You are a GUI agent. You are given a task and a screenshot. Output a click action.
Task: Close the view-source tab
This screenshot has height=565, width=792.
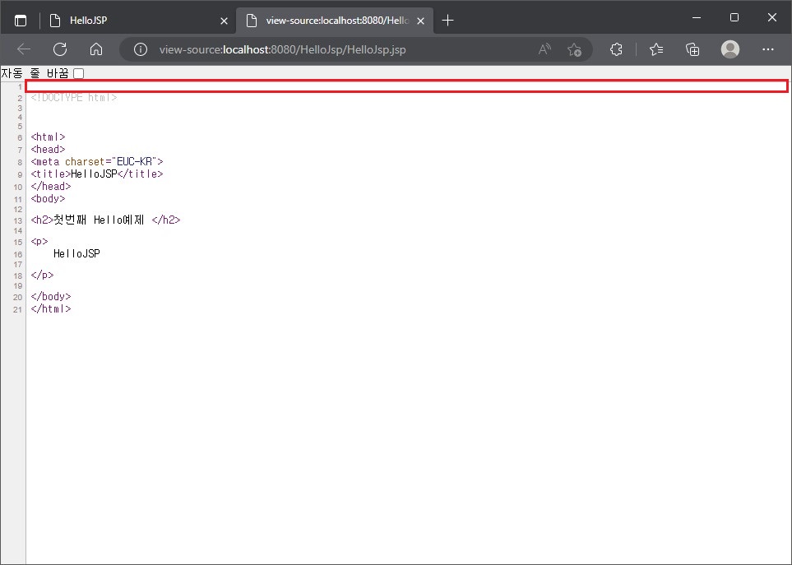tap(421, 21)
